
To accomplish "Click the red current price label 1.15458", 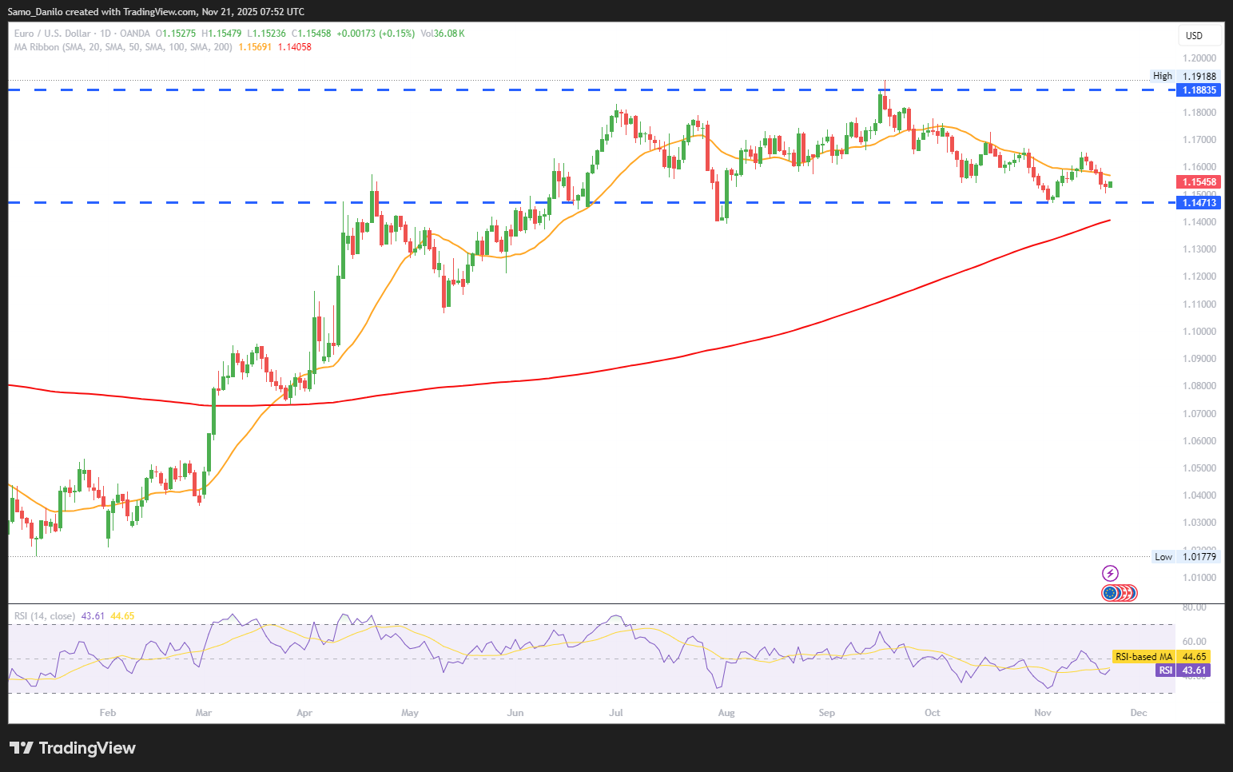I will [x=1199, y=182].
